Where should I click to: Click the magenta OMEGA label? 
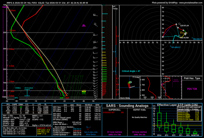(x=6, y=7)
